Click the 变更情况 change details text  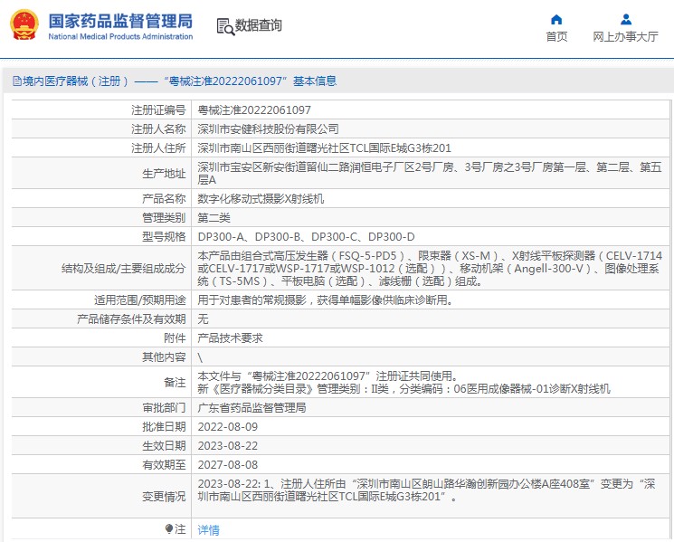tap(426, 490)
